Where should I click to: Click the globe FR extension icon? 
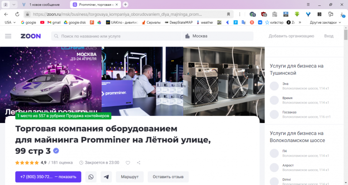pos(252,14)
